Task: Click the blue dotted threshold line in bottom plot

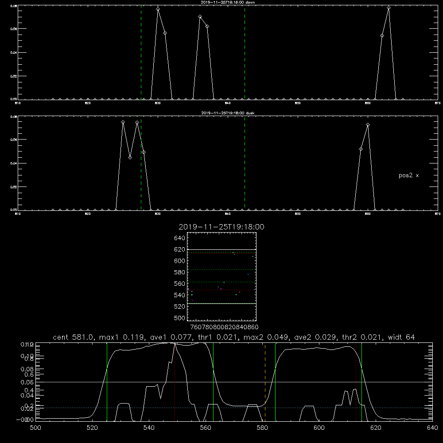Action: click(x=234, y=408)
